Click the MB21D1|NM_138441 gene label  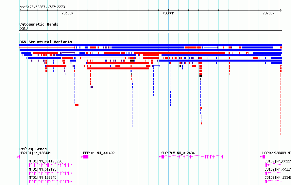35,153
